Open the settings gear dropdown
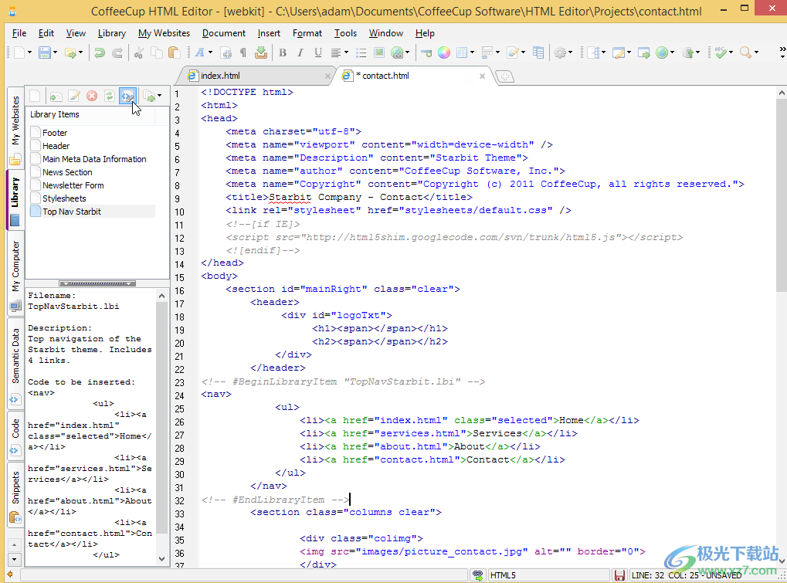The height and width of the screenshot is (583, 787). click(x=570, y=53)
